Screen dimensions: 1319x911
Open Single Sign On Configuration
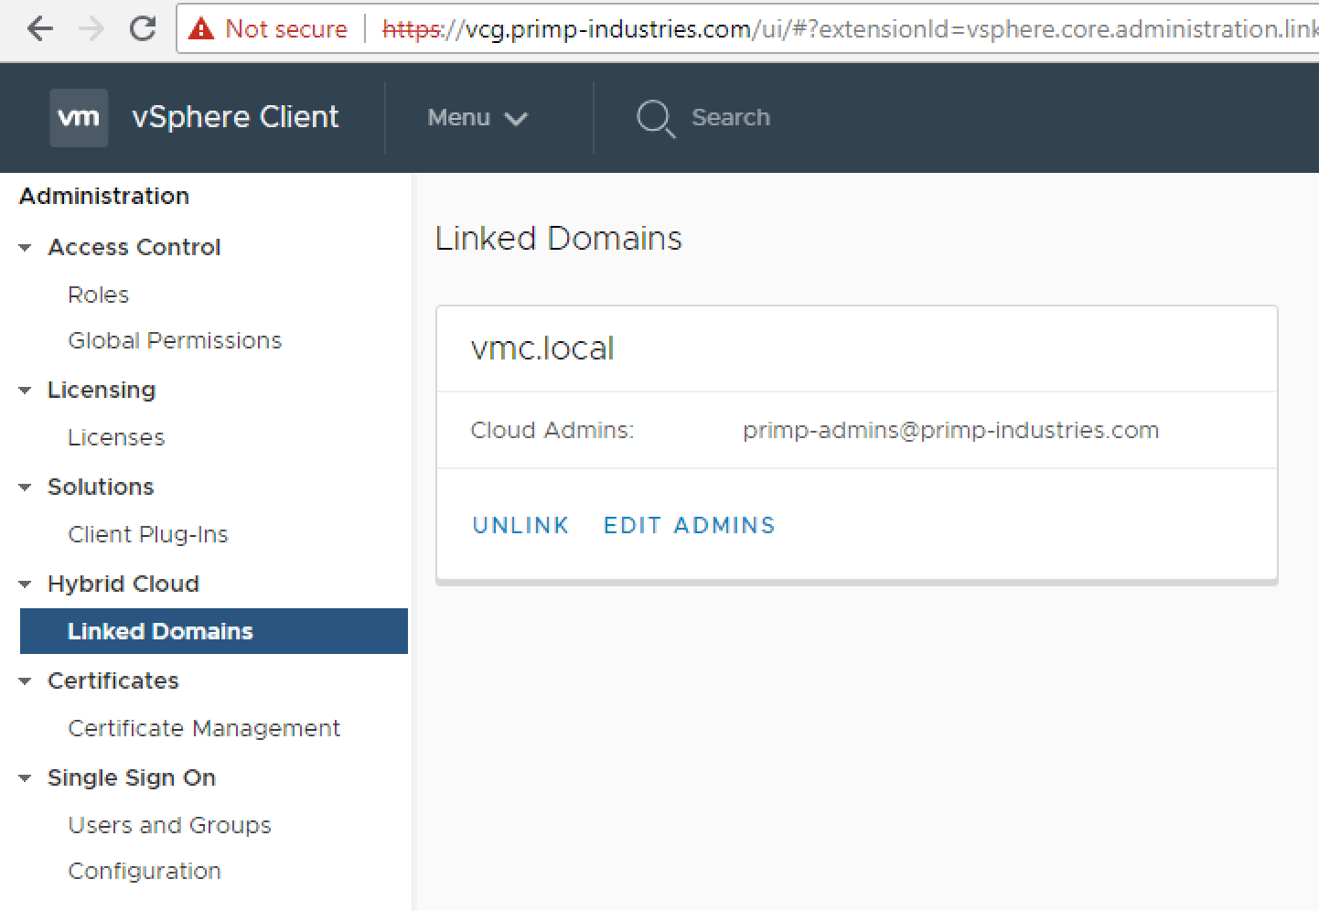coord(145,871)
